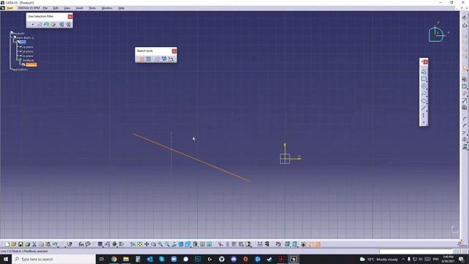469x264 pixels.
Task: Enable Curve Filter in User Selection Filter
Action: click(40, 24)
